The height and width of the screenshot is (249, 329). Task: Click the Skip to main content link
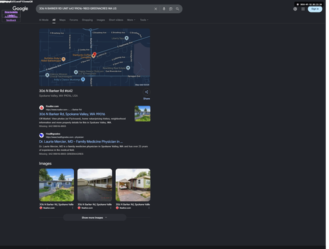11,12
